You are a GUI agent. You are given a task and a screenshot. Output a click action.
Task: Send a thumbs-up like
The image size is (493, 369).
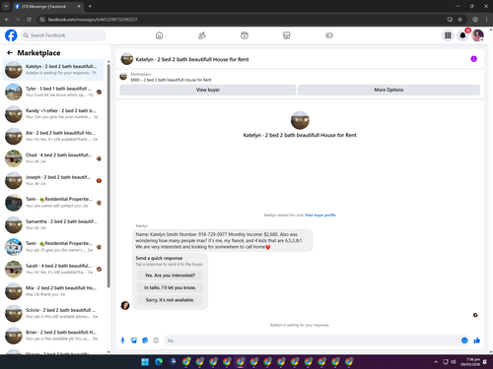click(x=476, y=340)
